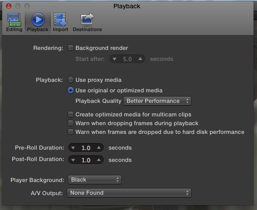Viewport: 257px width, 210px height.
Task: Select Use proxy media radio button
Action: (x=71, y=80)
